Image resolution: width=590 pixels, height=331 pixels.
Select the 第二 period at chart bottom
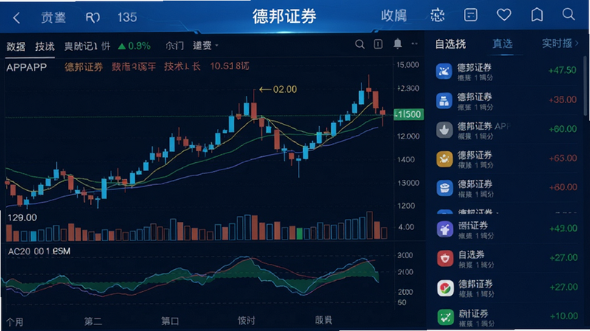click(x=93, y=321)
